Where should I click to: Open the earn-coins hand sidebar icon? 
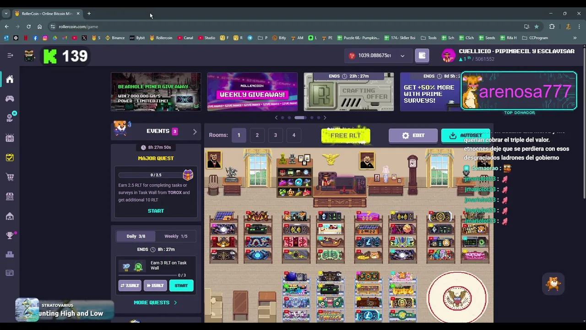coord(10,118)
